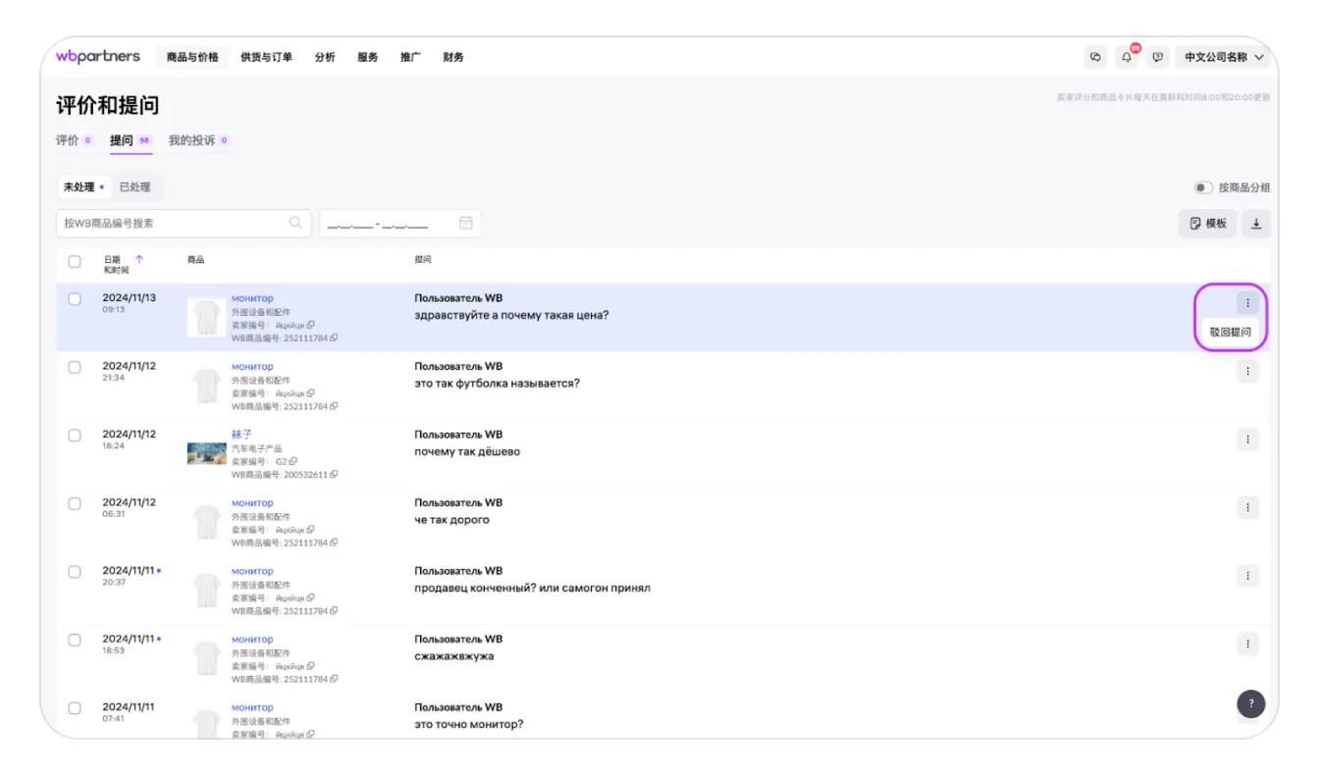This screenshot has height=775, width=1319.
Task: Click the 模板 templates button
Action: coord(1207,224)
